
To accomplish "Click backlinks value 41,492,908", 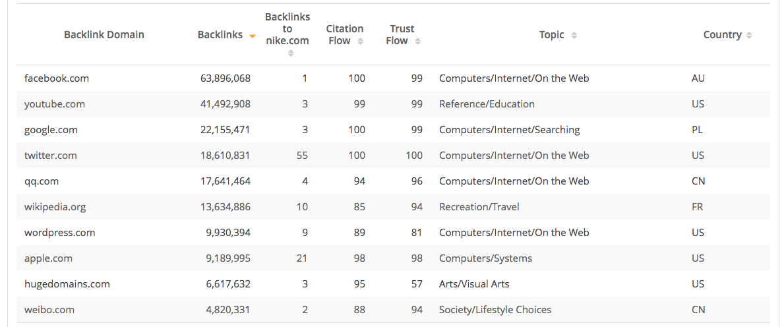I will click(x=225, y=104).
